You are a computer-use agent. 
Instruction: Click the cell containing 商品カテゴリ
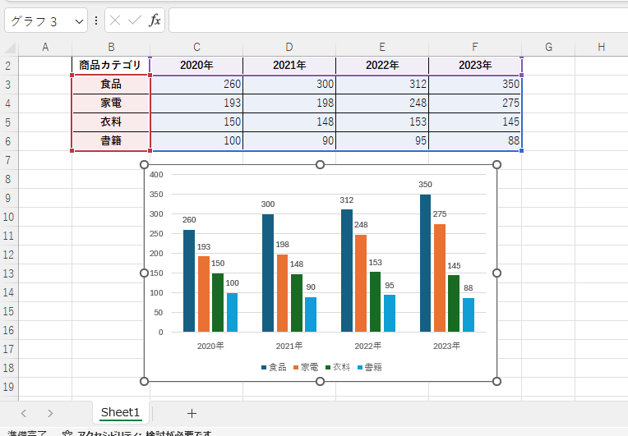click(x=111, y=66)
